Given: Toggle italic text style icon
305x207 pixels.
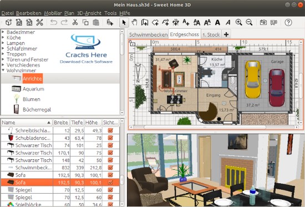Looking at the screenshot, I should 228,22.
